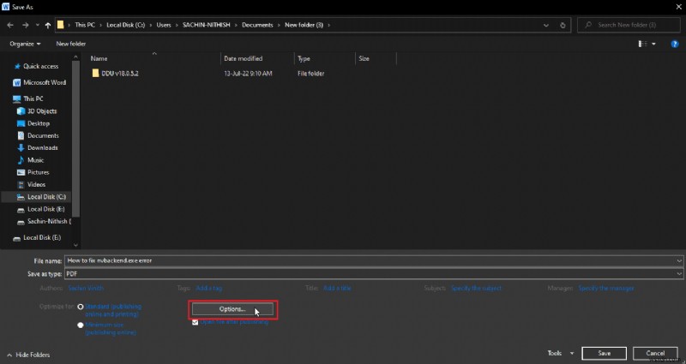This screenshot has width=686, height=364.
Task: Open the Help question mark icon
Action: (x=675, y=43)
